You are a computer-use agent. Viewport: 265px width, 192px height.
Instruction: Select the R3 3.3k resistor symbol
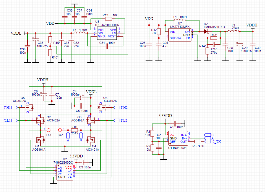coord(198,141)
